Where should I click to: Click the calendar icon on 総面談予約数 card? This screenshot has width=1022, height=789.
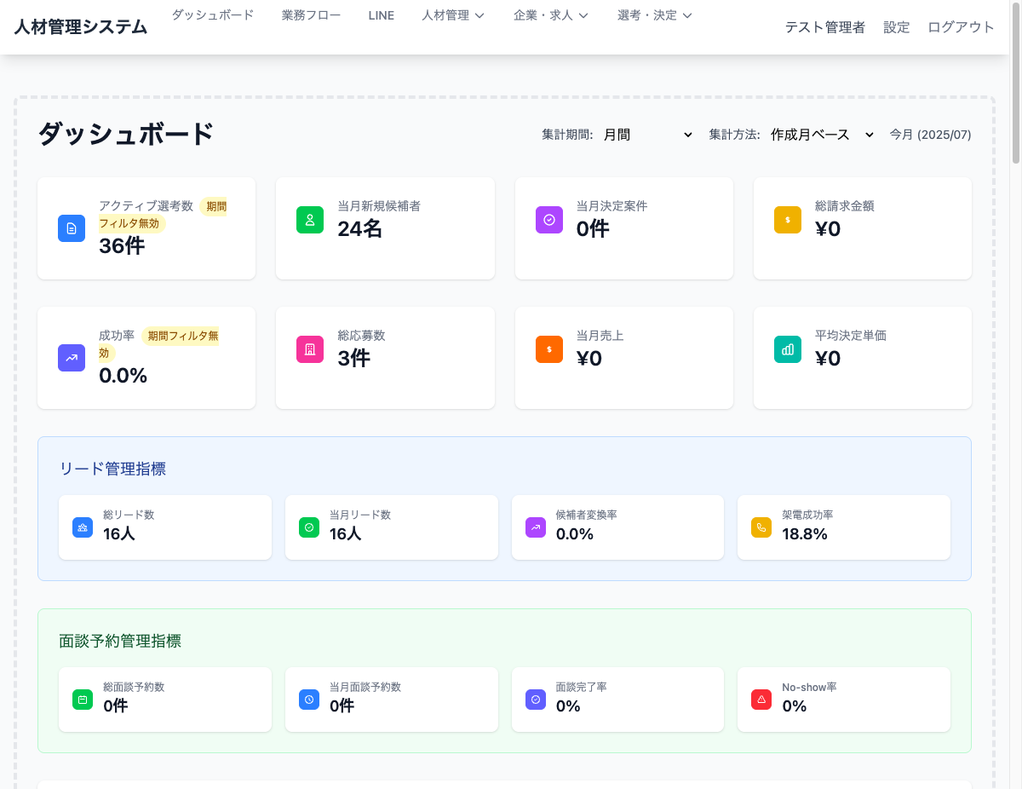[82, 700]
